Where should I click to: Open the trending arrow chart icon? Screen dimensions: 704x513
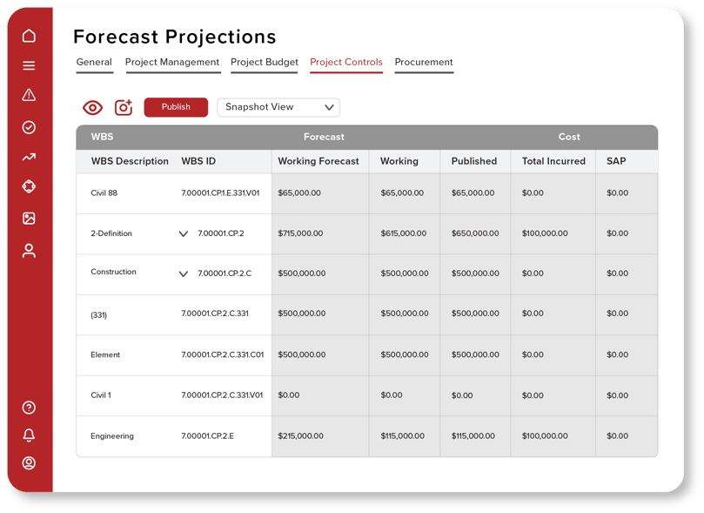tap(29, 157)
